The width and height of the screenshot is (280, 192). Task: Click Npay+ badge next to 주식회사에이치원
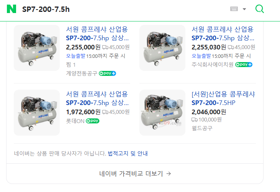(x=244, y=64)
